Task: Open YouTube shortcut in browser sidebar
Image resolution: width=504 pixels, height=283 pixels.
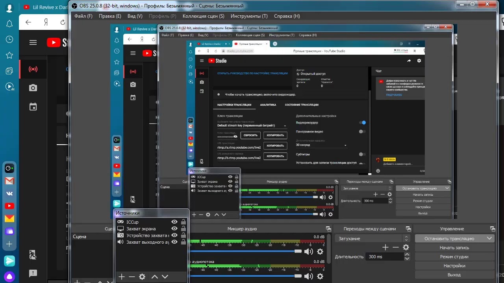Action: pos(9,206)
